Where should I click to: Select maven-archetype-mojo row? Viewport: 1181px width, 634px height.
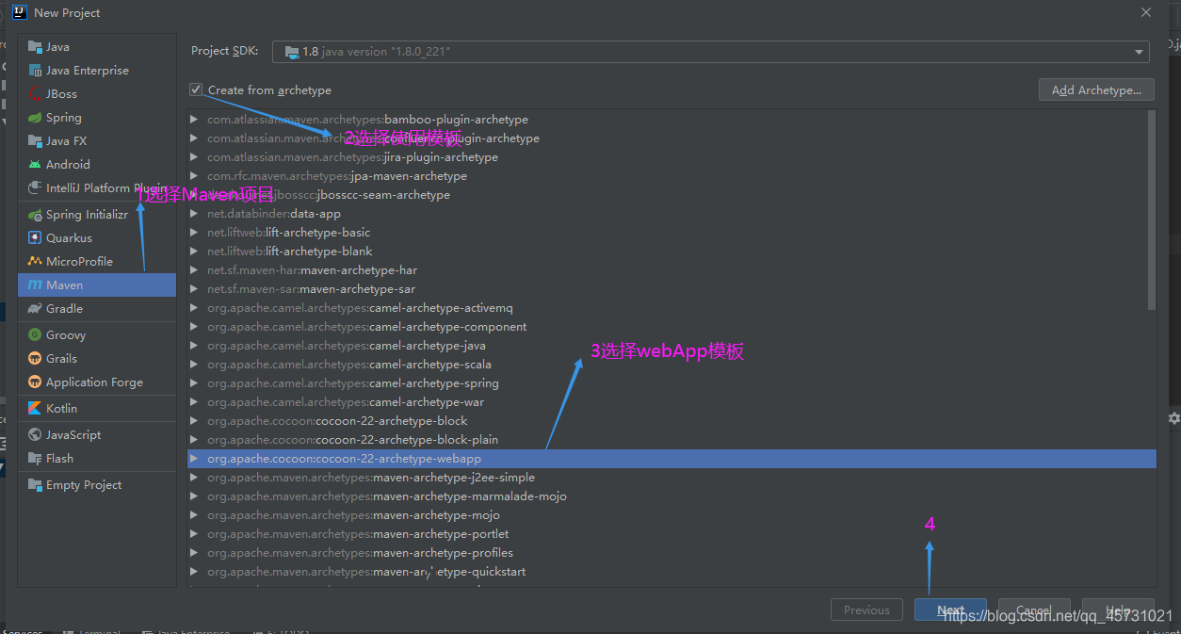pos(671,515)
